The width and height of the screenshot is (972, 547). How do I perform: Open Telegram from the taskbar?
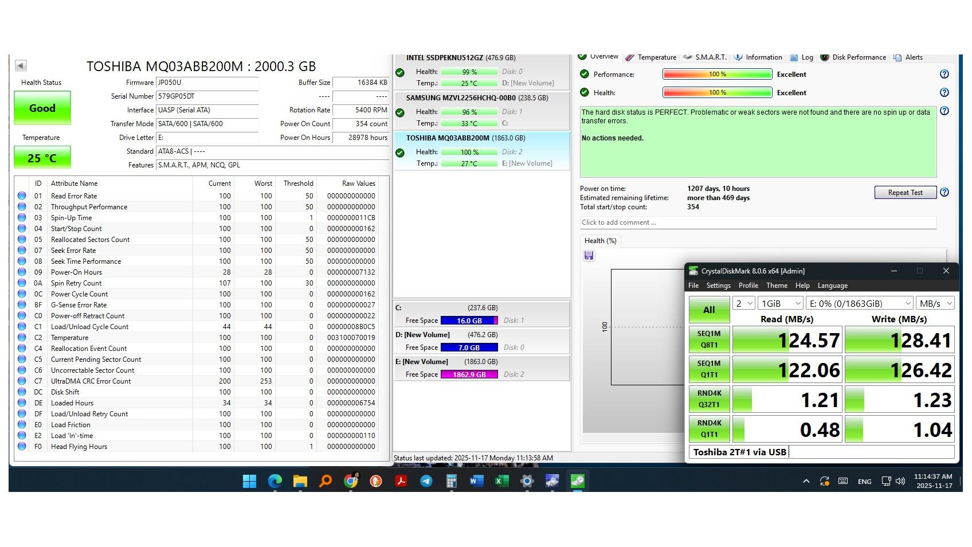(426, 481)
